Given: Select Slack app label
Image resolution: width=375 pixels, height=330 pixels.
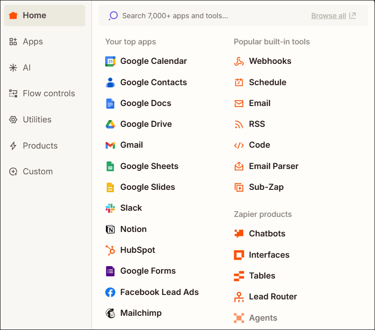Looking at the screenshot, I should (131, 208).
